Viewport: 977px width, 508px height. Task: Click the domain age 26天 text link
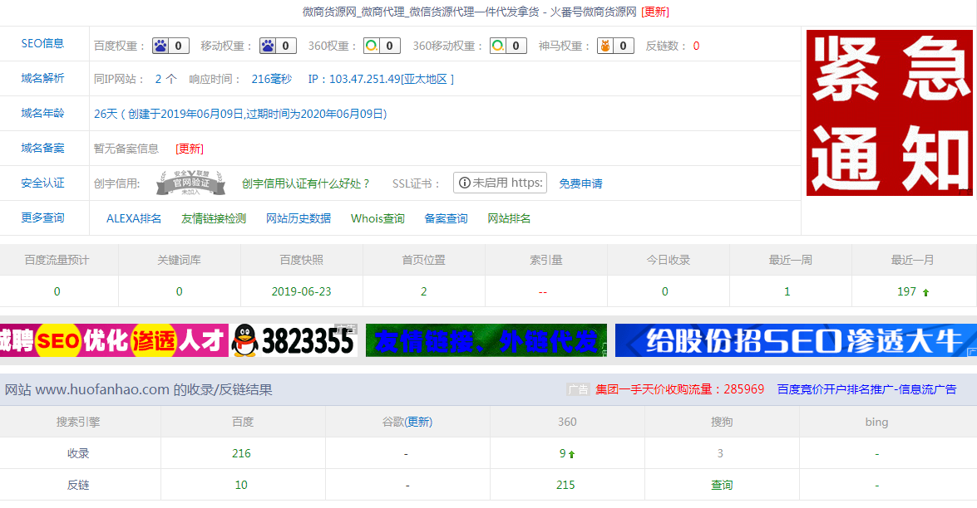(x=240, y=114)
